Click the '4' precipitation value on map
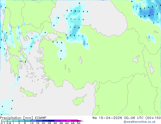This screenshot has width=161, height=124. (149, 8)
